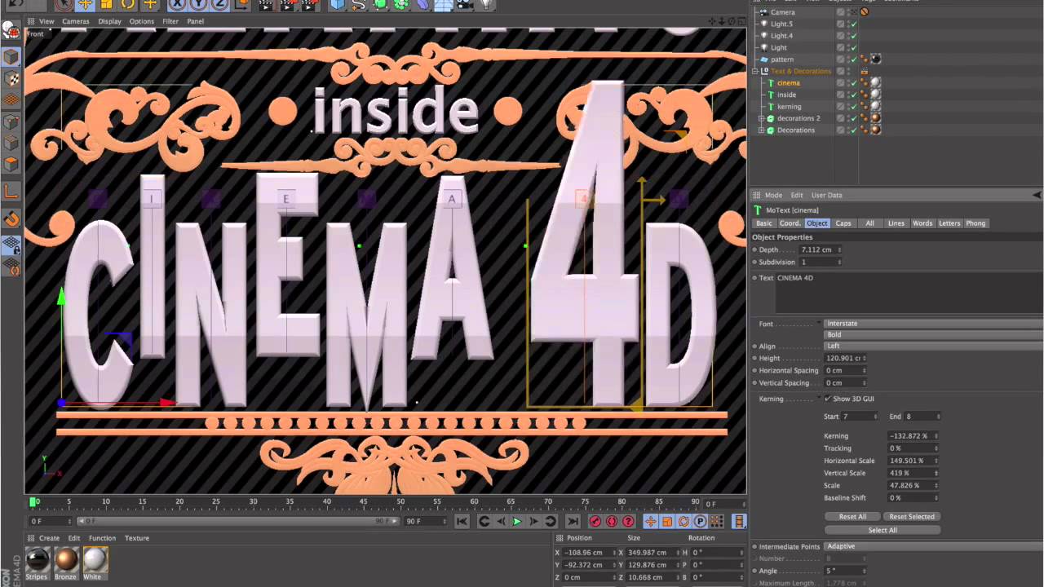Screen dimensions: 1044x587
Task: Switch to the Letters tab
Action: tap(949, 223)
